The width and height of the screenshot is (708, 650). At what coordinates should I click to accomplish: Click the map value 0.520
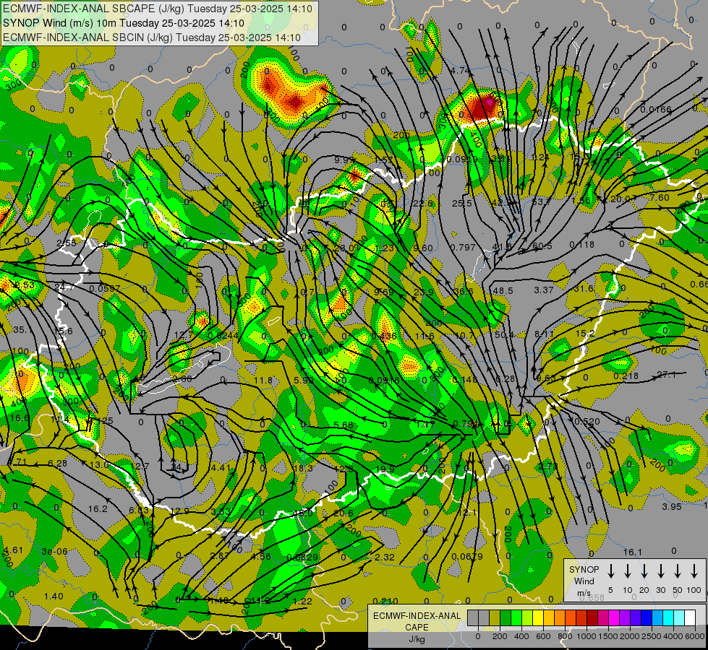587,421
